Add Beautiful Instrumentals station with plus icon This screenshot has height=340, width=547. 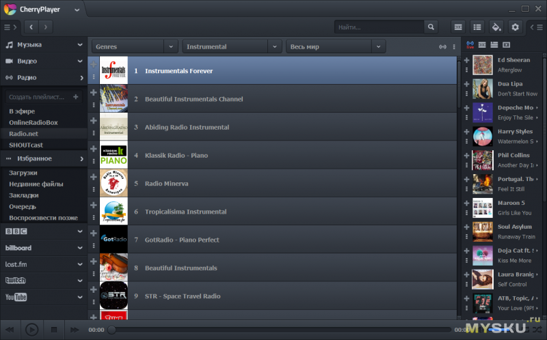click(x=94, y=261)
